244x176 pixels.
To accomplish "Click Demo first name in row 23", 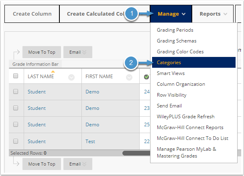I will [92, 108].
